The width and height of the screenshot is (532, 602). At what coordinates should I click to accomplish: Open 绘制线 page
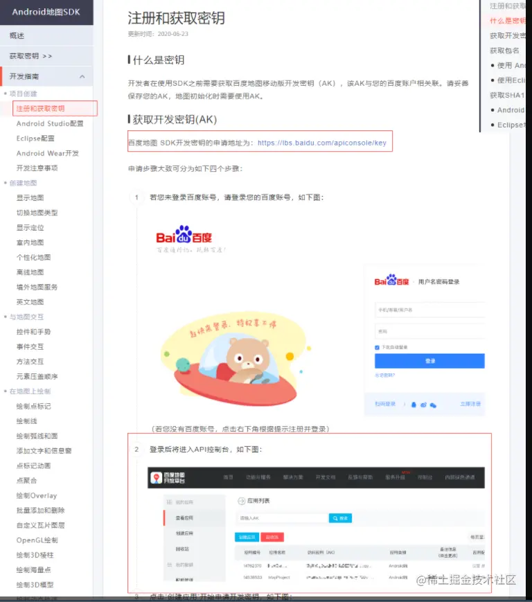pyautogui.click(x=26, y=421)
